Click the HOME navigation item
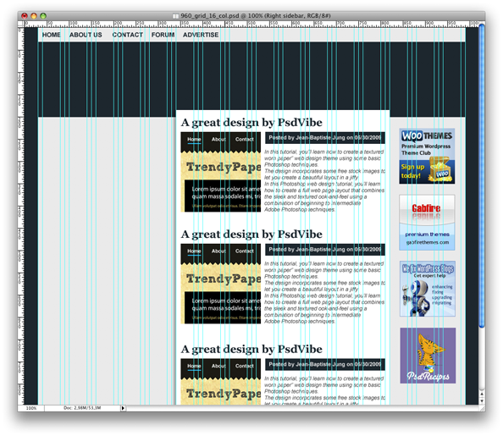Viewport: 503px width, 436px height. tap(52, 35)
